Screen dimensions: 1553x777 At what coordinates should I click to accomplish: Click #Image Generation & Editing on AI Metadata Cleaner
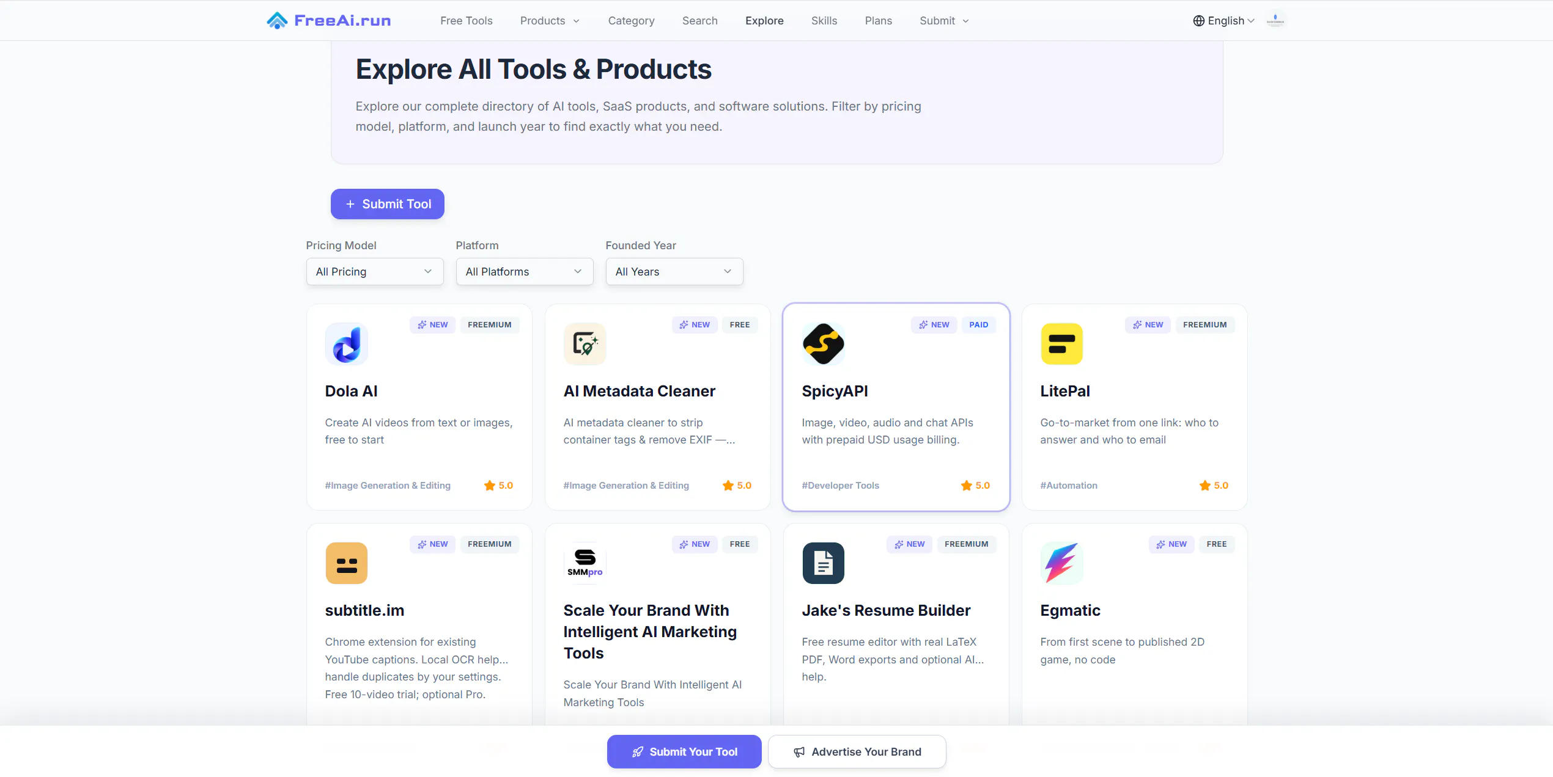coord(626,486)
